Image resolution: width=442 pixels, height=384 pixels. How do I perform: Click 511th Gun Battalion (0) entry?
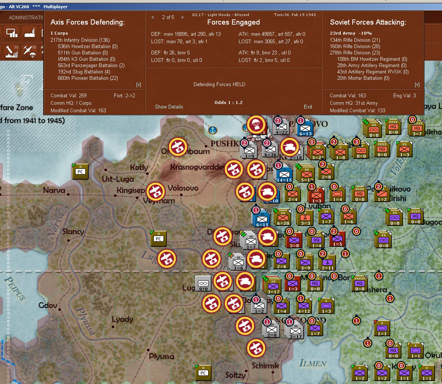click(x=83, y=53)
